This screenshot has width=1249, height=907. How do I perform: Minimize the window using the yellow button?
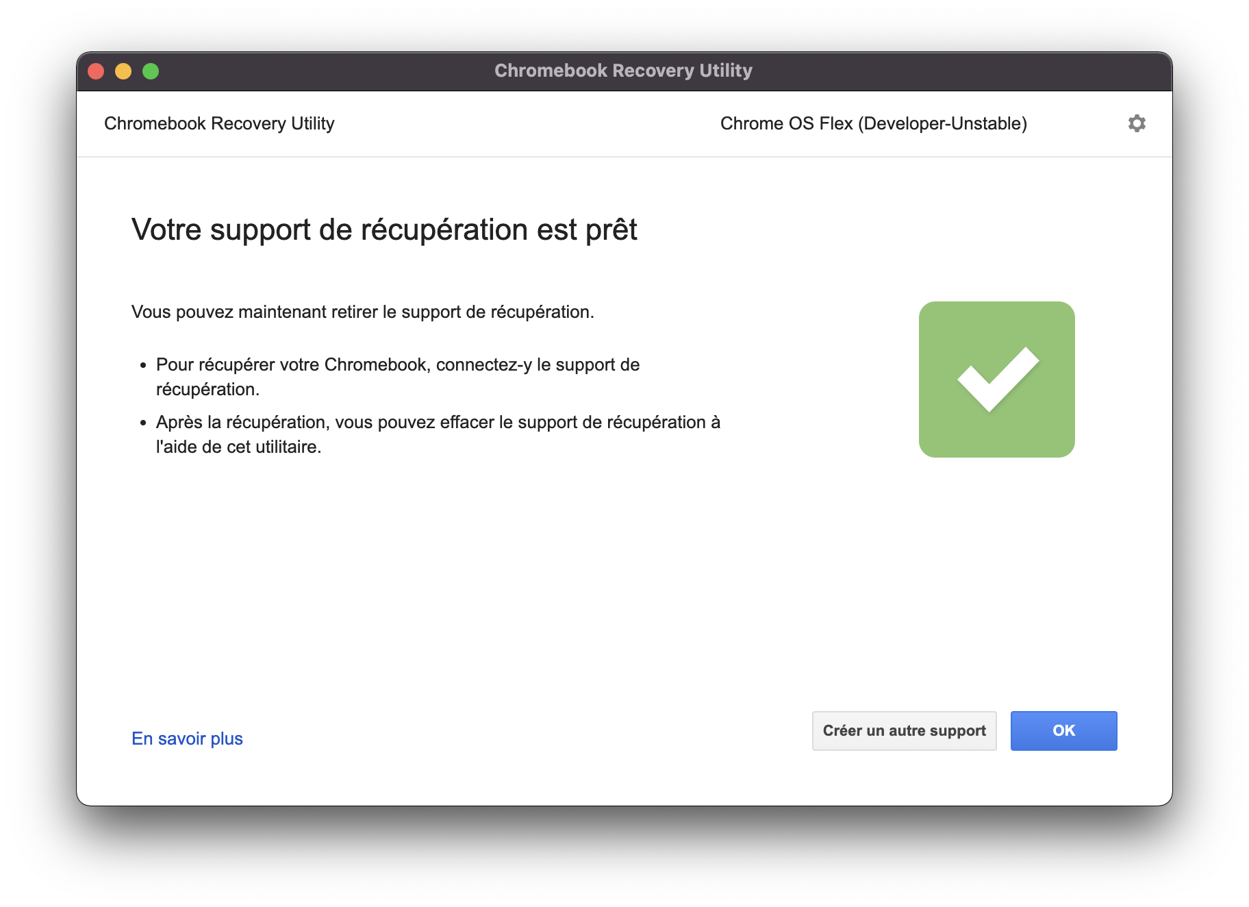coord(123,71)
